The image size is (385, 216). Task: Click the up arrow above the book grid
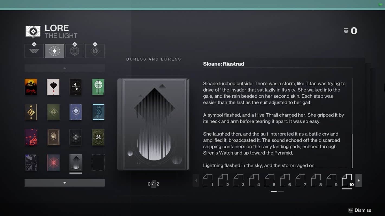(64, 68)
